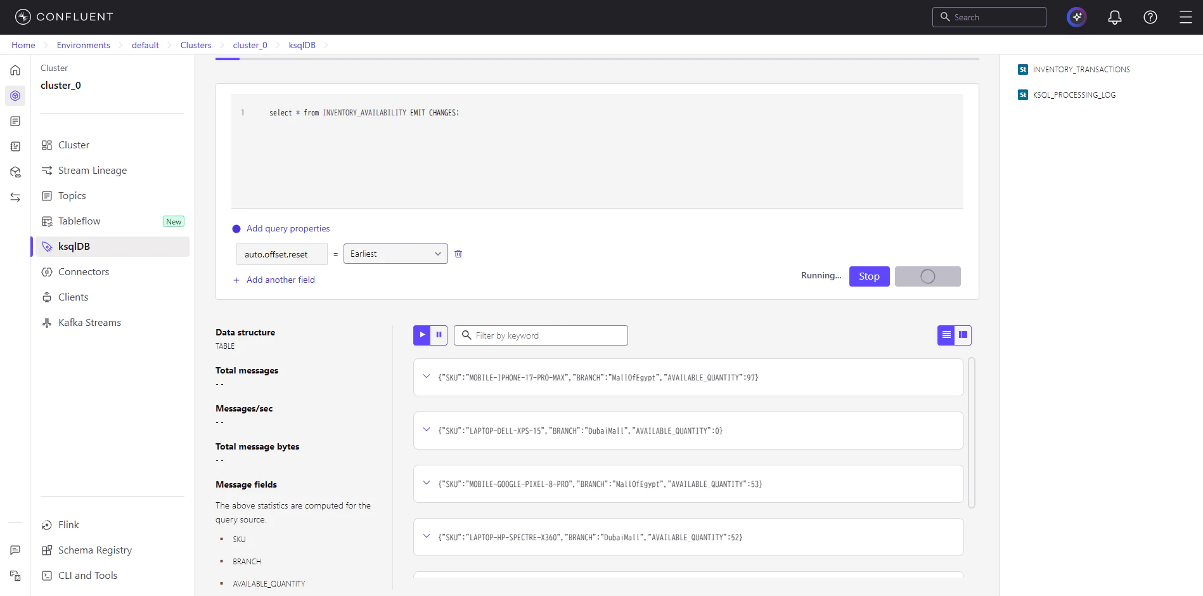Screen dimensions: 1203x596
Task: Click the auto.offset.reset property name field
Action: pos(282,254)
